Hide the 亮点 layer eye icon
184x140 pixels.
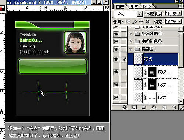tap(116, 59)
